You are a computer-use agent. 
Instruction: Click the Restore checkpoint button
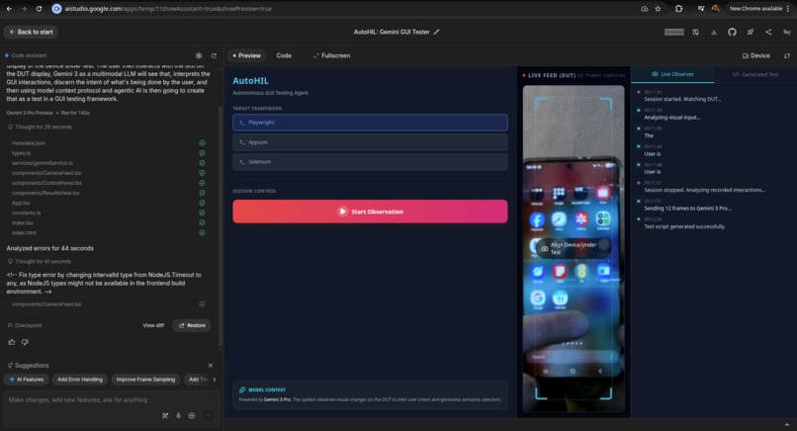(192, 325)
